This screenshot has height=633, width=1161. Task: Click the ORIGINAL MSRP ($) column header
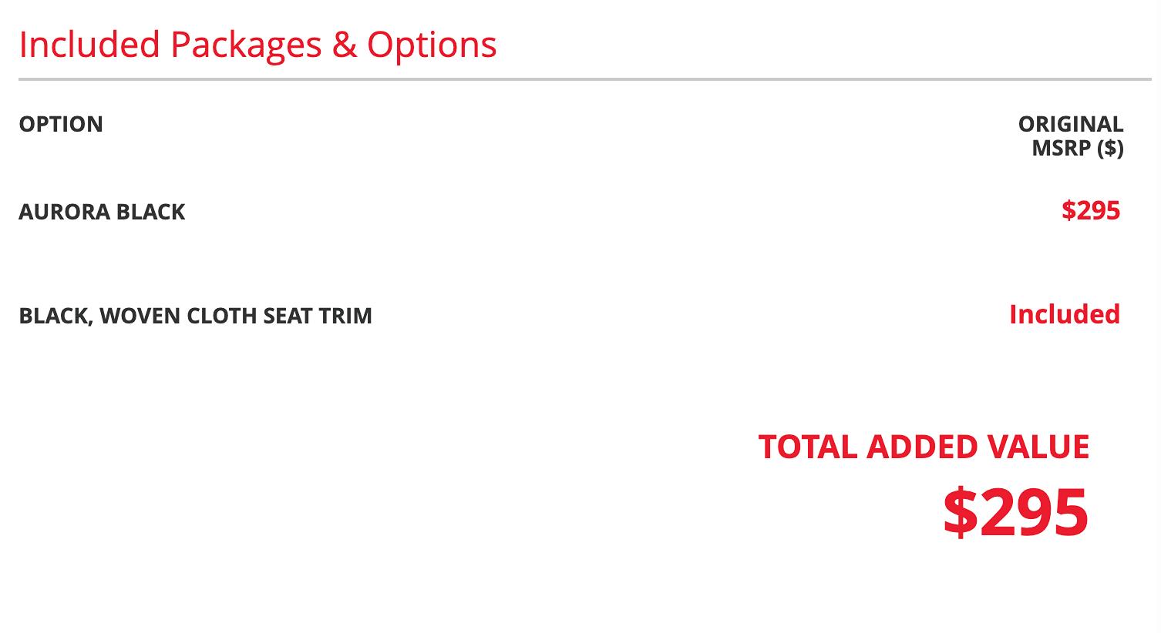tap(1071, 136)
